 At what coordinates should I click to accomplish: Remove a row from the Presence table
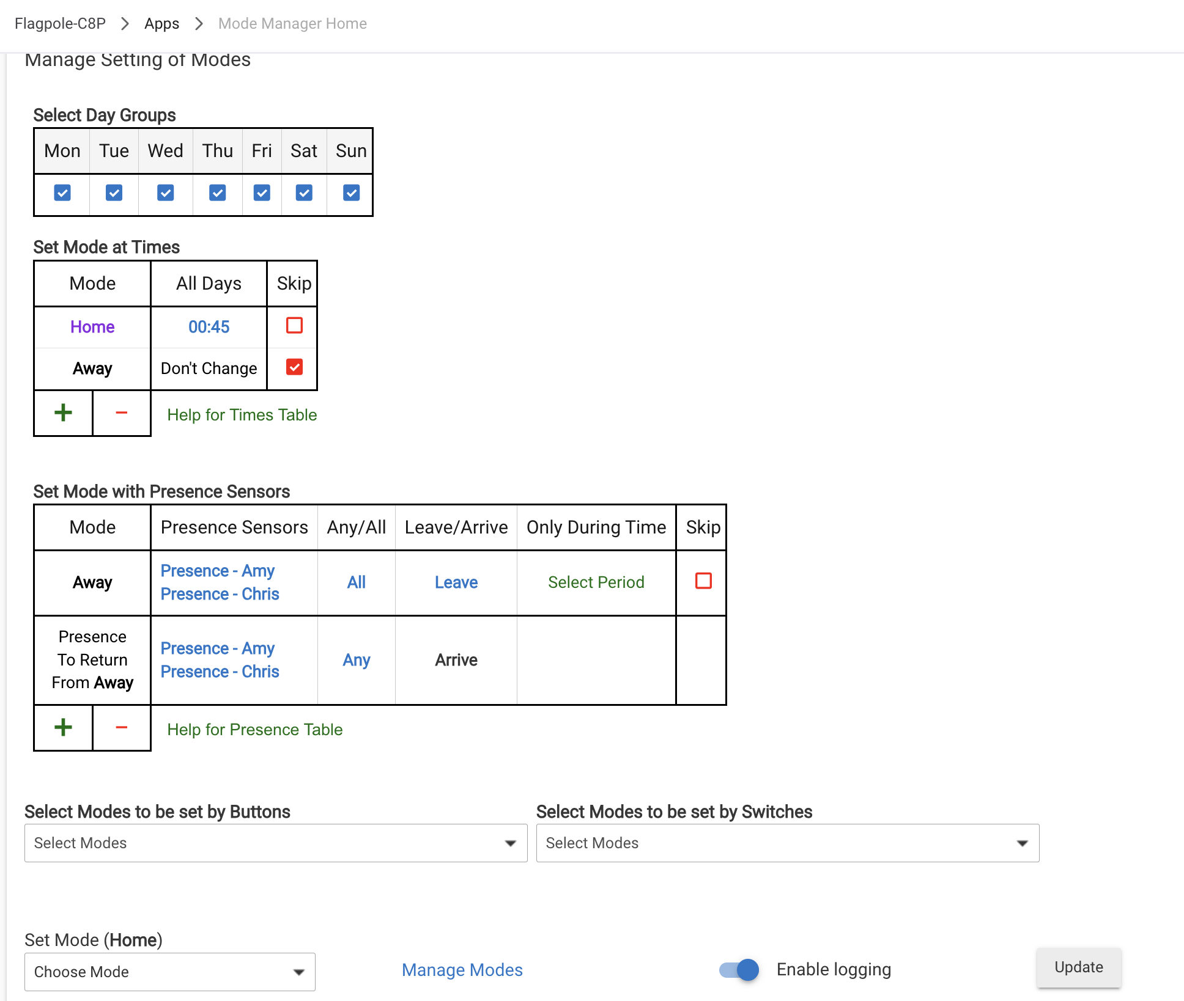click(121, 727)
